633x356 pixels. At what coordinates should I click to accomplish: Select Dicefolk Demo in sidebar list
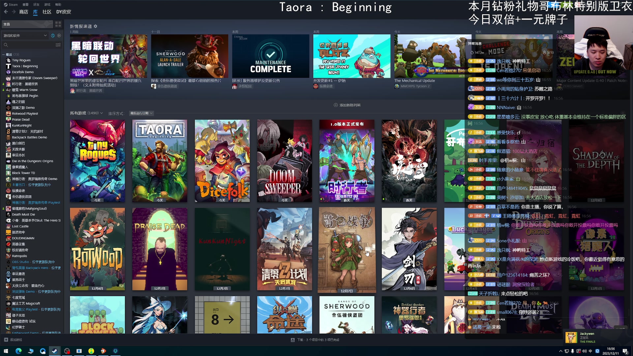(23, 72)
